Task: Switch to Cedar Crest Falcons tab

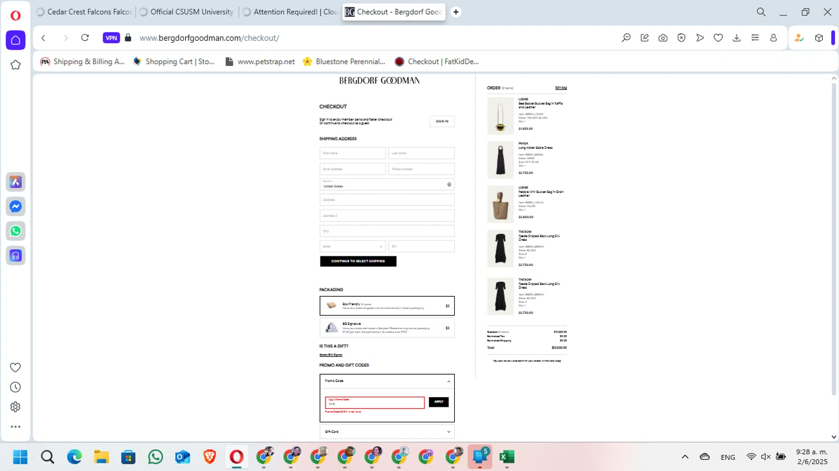Action: [84, 12]
